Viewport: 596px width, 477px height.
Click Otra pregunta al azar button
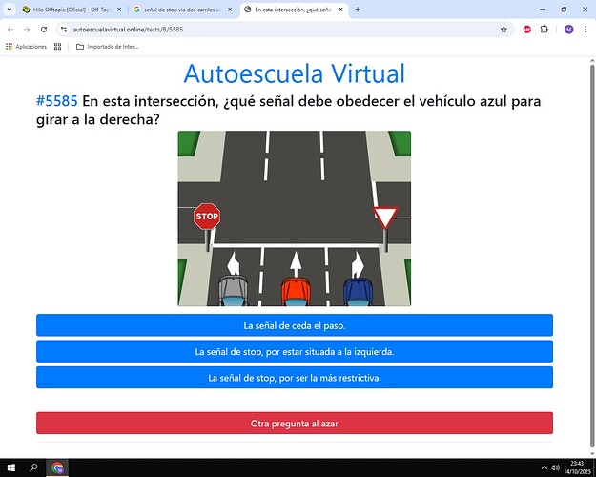(x=295, y=423)
